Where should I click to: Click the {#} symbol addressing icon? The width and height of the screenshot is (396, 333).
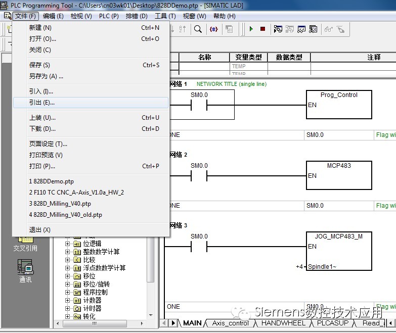213,29
